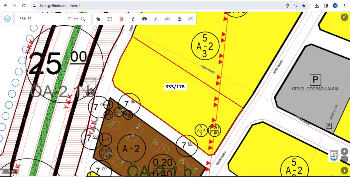Open the street view person tool
Image resolution: width=350 pixels, height=177 pixels.
click(156, 19)
